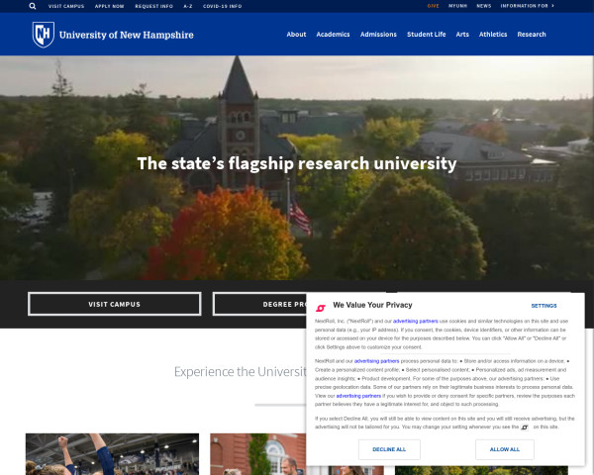The image size is (594, 475).
Task: Click 'The state's flagship research university' headline
Action: pyautogui.click(x=297, y=163)
